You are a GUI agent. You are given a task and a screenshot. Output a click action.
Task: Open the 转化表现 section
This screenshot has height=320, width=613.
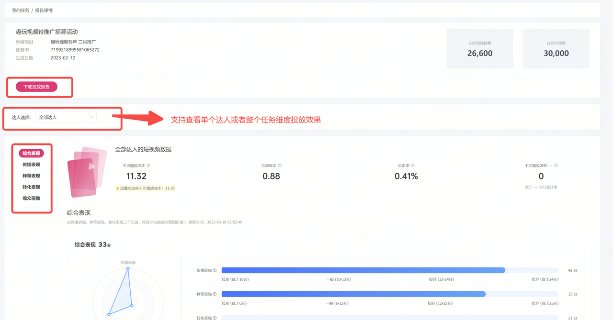(x=31, y=187)
